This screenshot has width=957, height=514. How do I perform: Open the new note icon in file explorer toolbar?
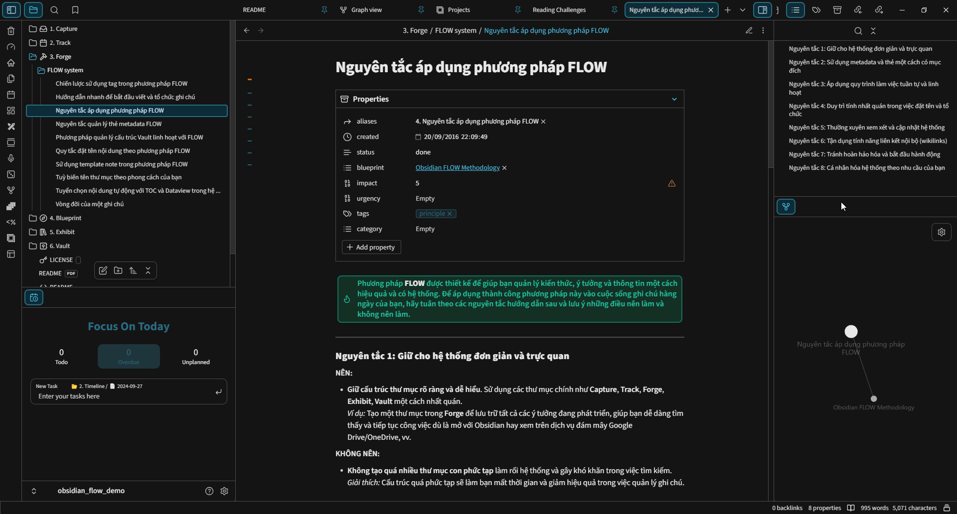(103, 270)
